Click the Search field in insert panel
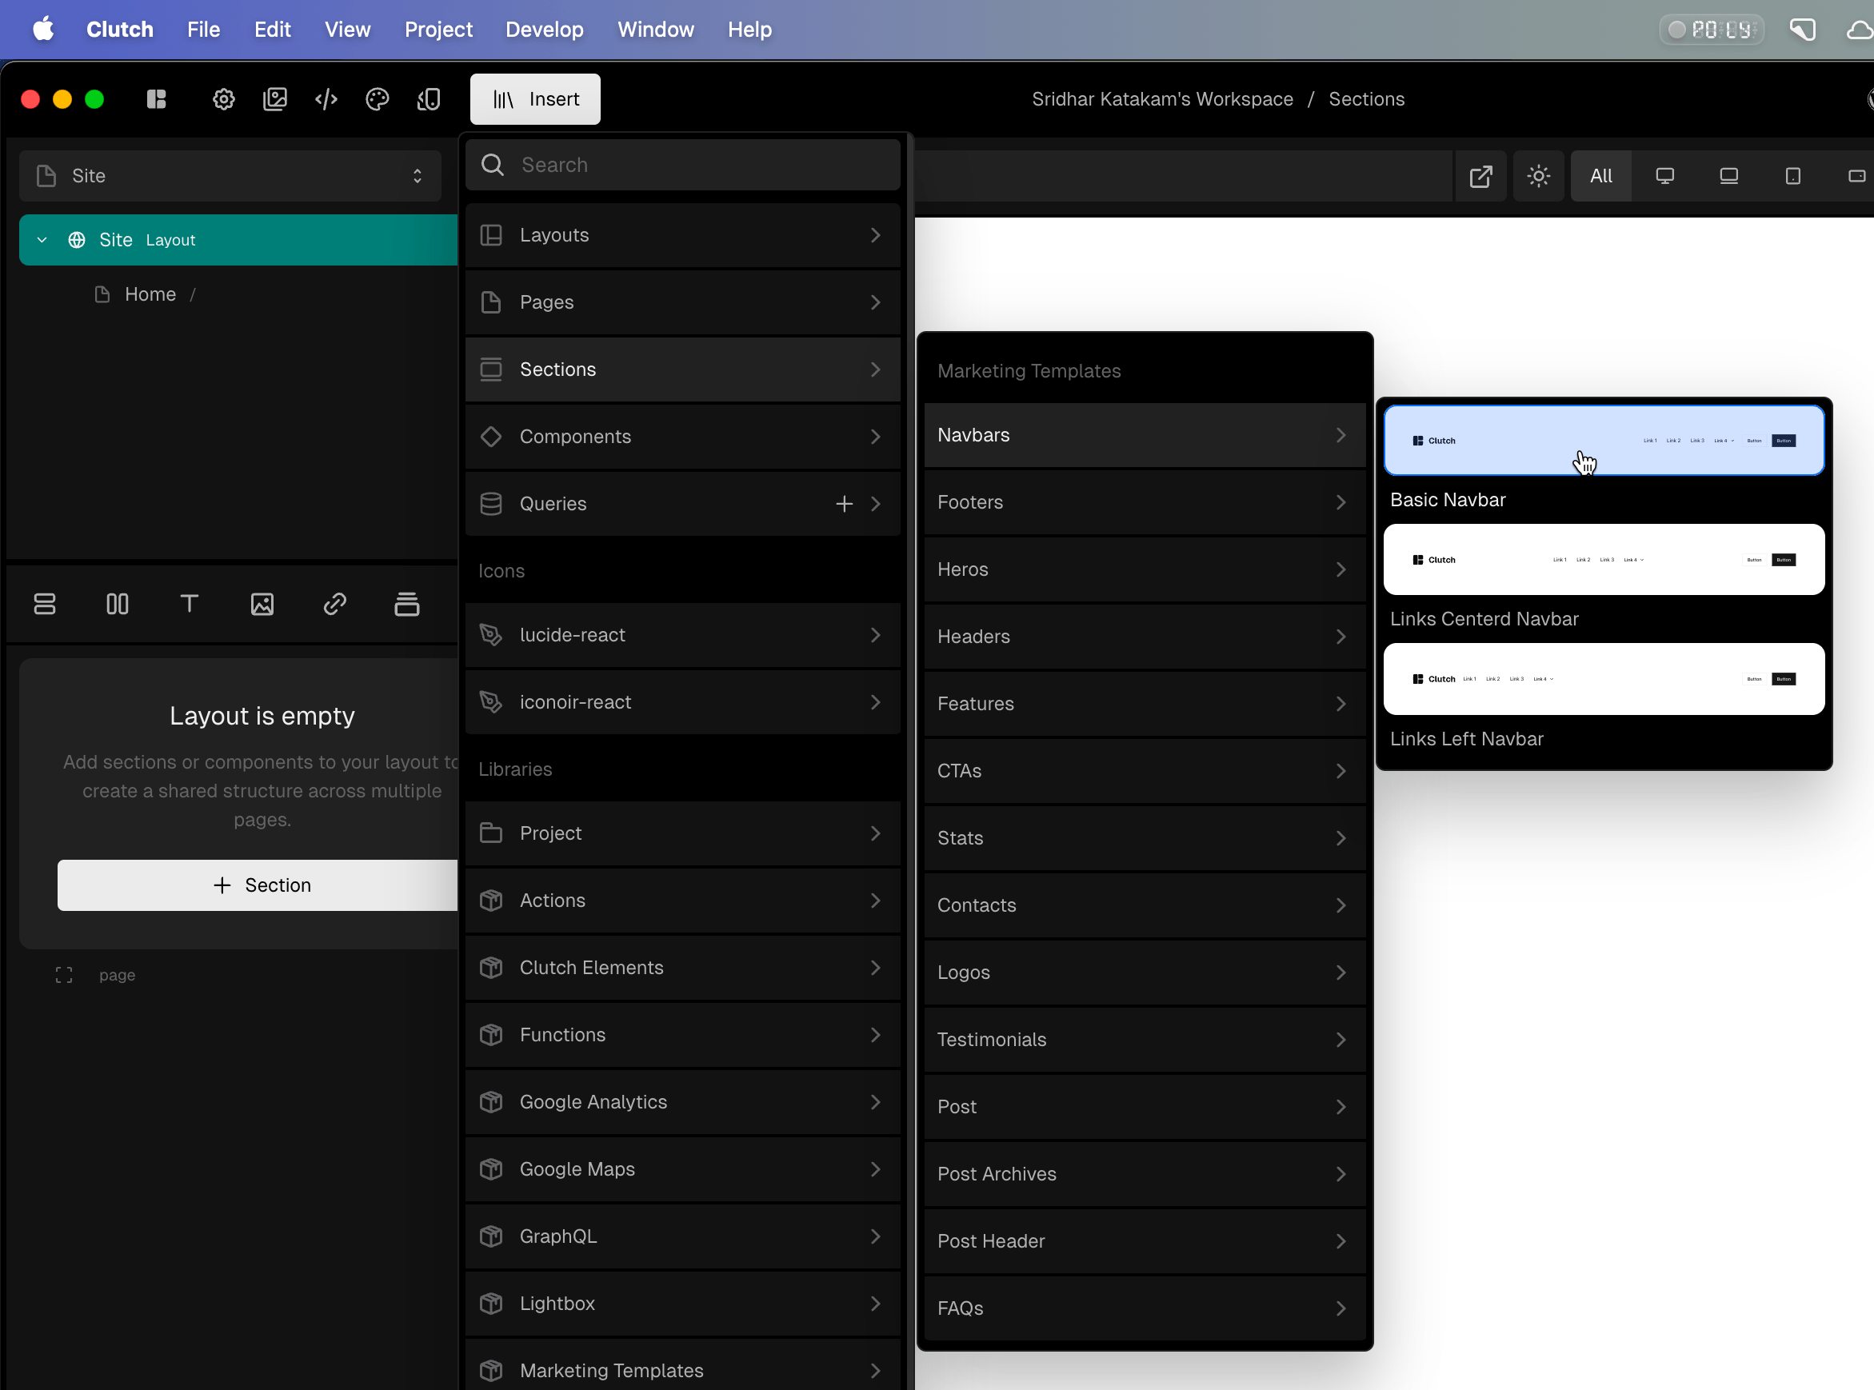 click(x=682, y=165)
